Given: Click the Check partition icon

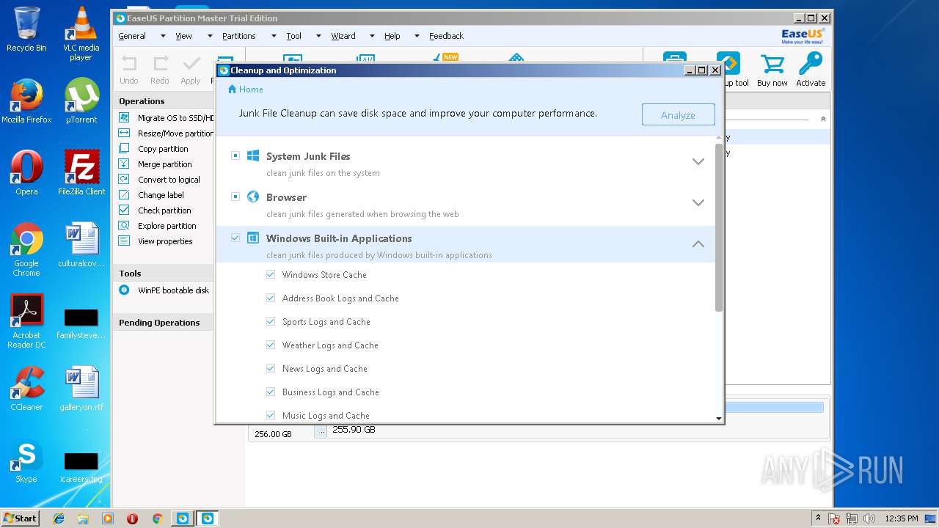Looking at the screenshot, I should [124, 210].
